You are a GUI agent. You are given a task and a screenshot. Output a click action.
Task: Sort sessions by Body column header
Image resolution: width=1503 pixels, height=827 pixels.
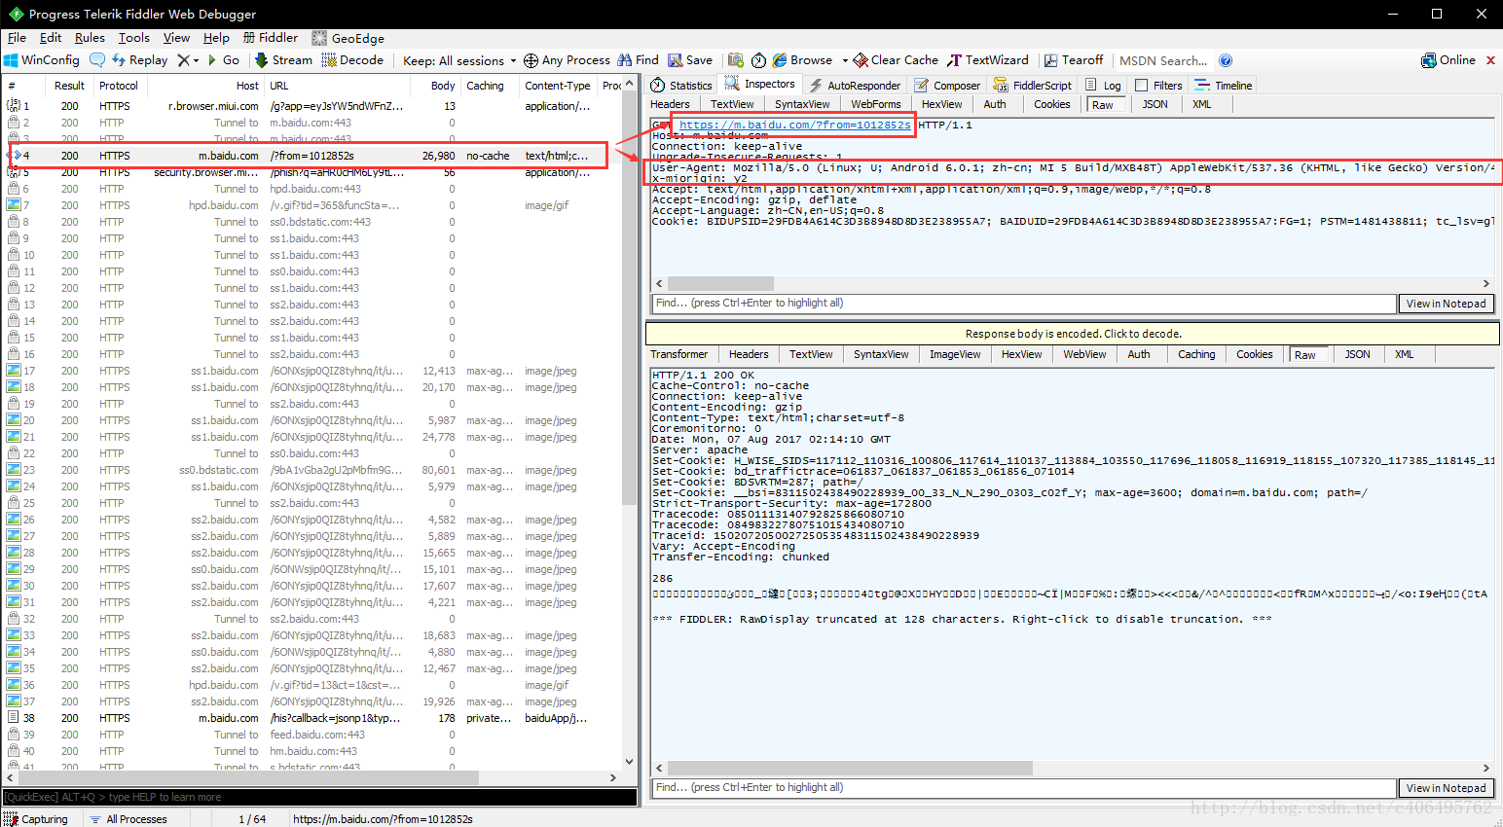click(443, 86)
